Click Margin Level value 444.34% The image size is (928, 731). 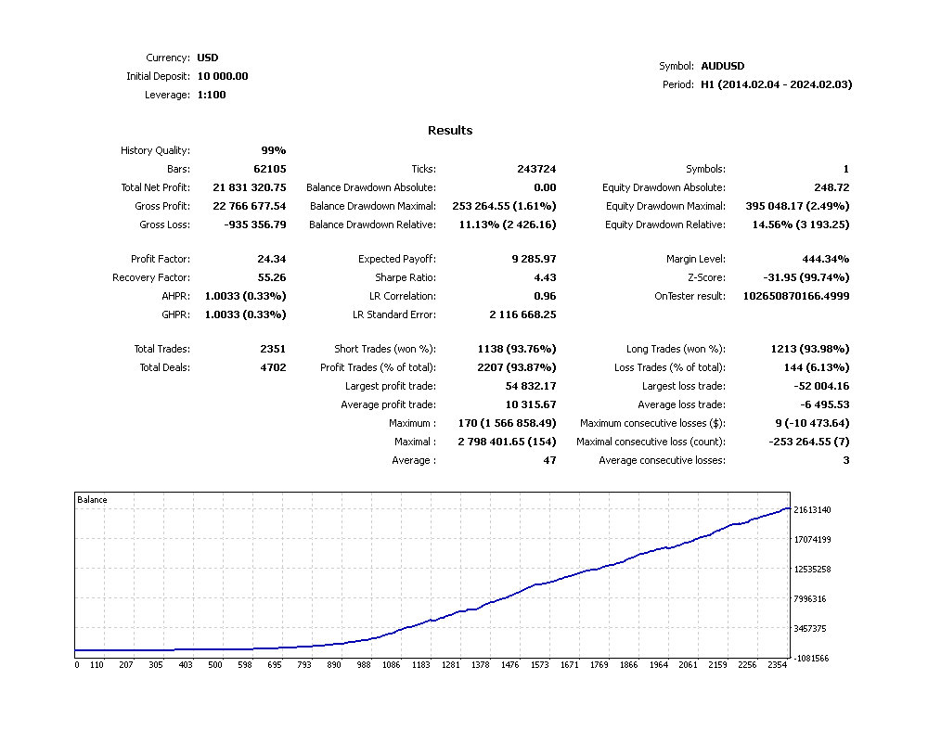(x=826, y=259)
